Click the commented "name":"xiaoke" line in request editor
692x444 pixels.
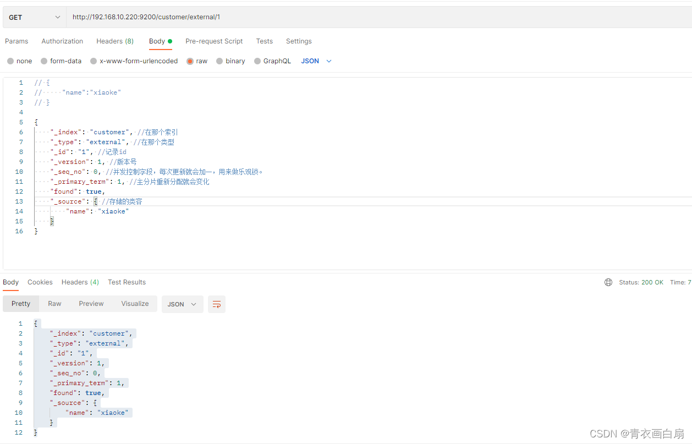tap(78, 92)
